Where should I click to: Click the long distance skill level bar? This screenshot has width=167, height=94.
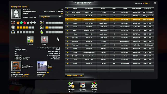25,28
